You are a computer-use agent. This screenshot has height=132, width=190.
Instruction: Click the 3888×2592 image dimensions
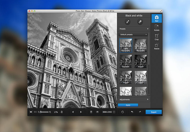click(107, 112)
